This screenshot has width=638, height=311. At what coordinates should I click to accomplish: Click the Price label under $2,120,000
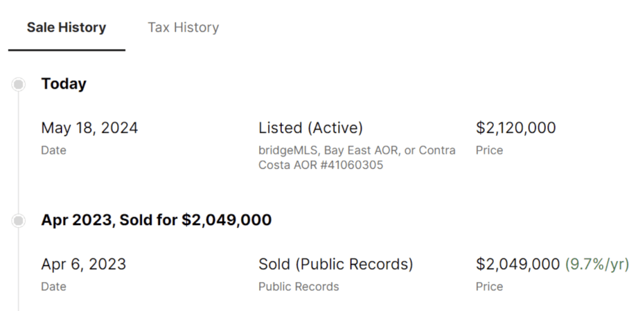[x=489, y=150]
